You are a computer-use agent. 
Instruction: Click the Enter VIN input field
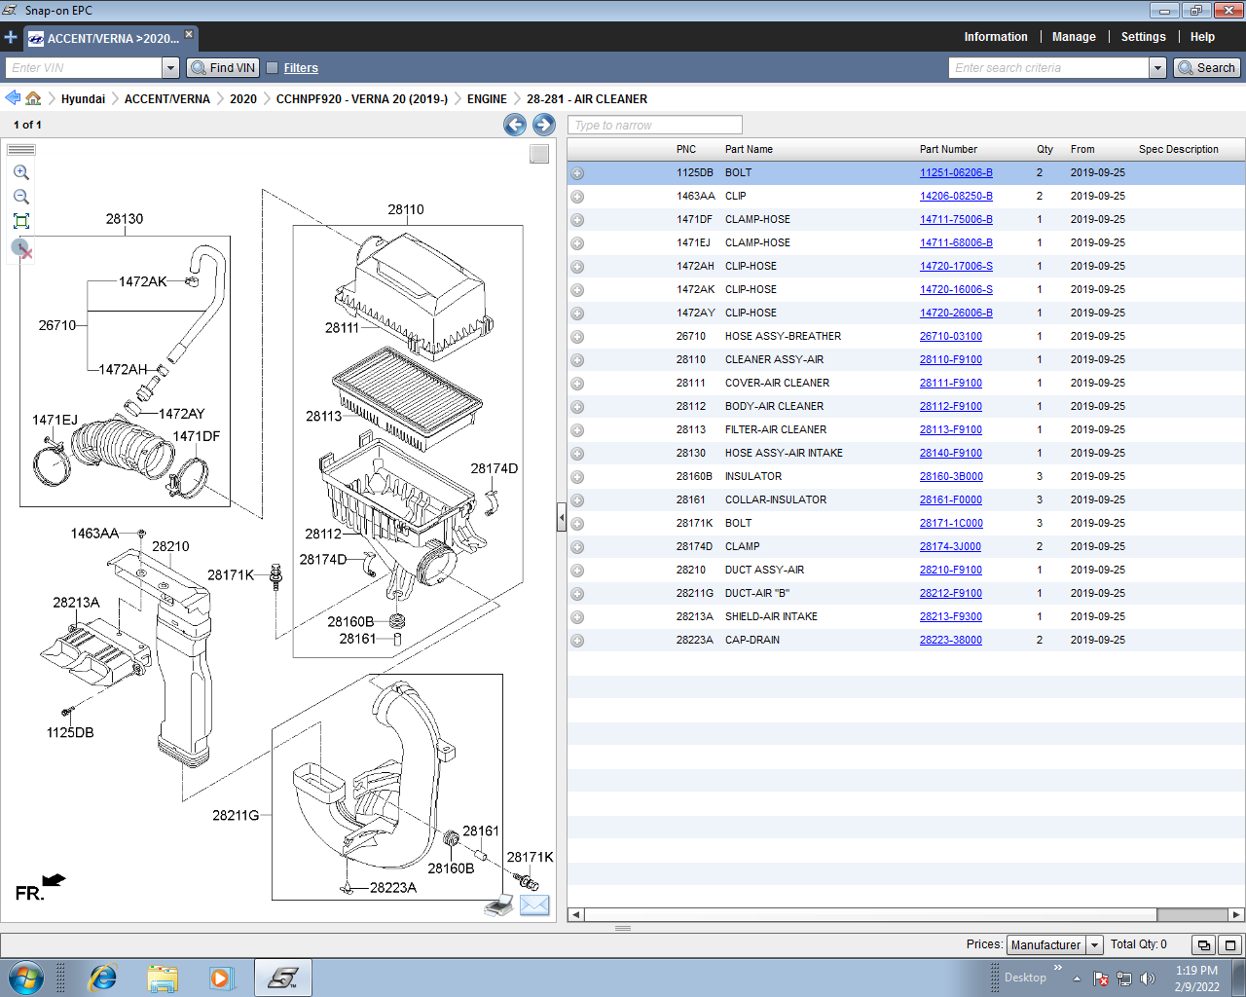pyautogui.click(x=84, y=68)
